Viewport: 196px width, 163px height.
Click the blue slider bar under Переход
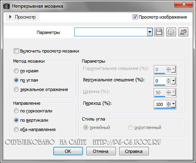point(165,108)
